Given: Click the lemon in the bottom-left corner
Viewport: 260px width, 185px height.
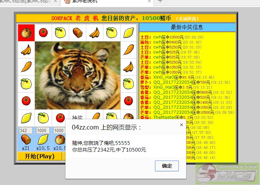Looking at the screenshot, I should tap(26, 118).
